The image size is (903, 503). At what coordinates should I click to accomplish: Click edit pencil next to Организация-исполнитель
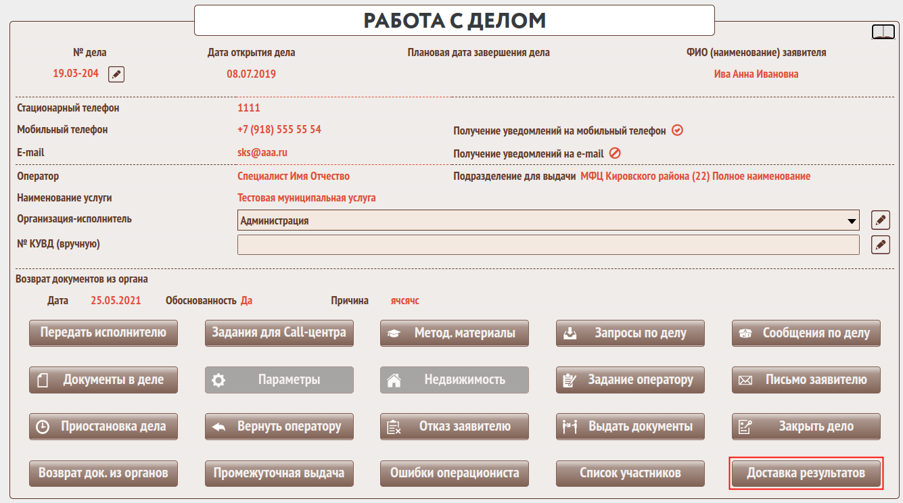(880, 220)
